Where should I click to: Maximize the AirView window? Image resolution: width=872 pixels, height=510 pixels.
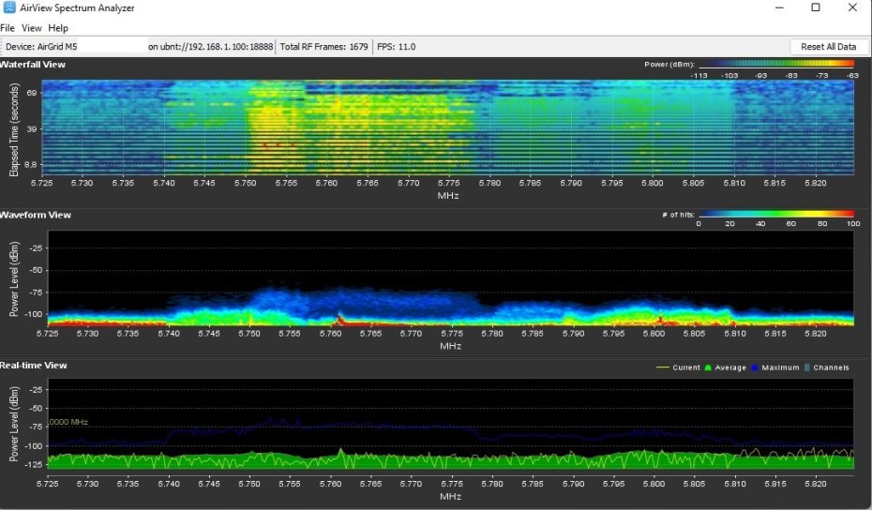point(816,8)
